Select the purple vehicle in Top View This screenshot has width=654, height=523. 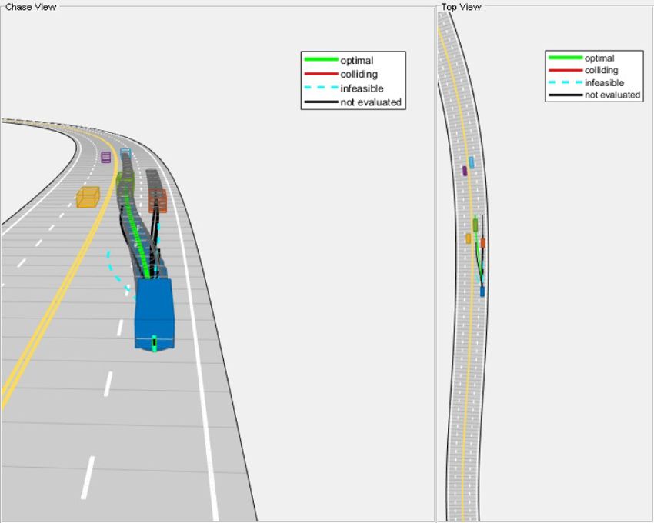click(x=464, y=171)
